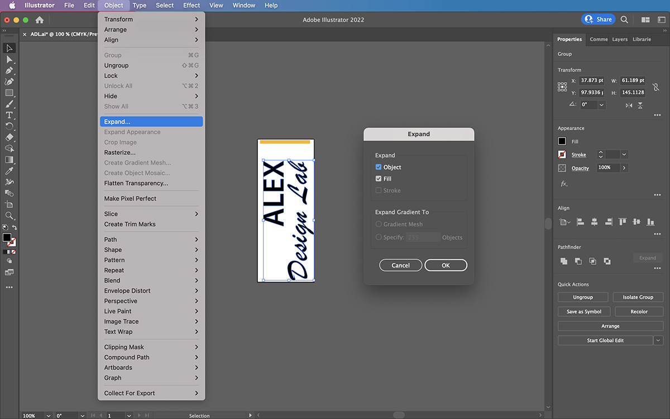Switch to the Layers panel tab
The height and width of the screenshot is (419, 670).
click(x=620, y=39)
